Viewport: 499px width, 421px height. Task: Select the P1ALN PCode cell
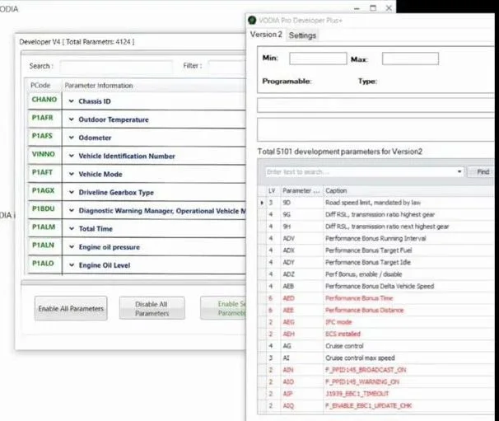[x=44, y=246]
